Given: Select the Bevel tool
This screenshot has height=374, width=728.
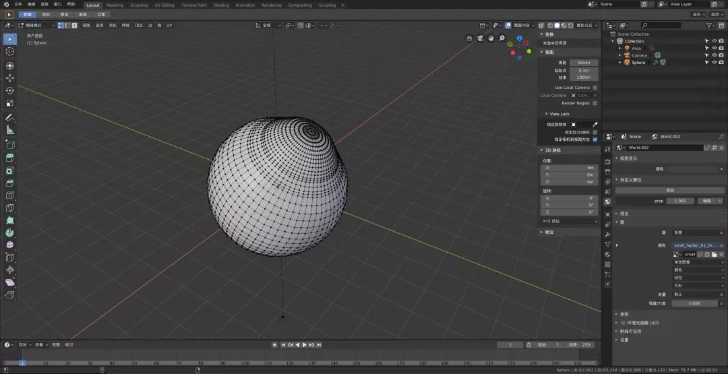Looking at the screenshot, I should click(9, 183).
